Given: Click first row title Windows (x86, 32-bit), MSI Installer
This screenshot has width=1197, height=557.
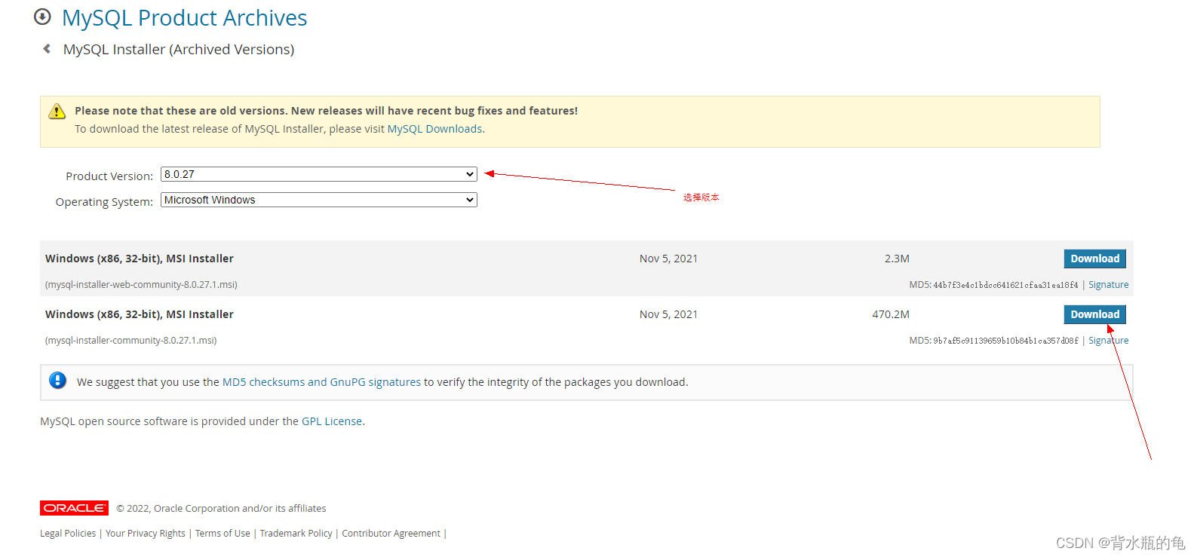Looking at the screenshot, I should 140,259.
